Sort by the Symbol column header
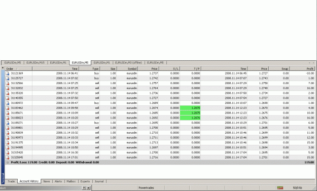317x191 pixels. click(127, 68)
